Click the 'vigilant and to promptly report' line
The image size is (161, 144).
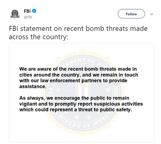(x=81, y=104)
